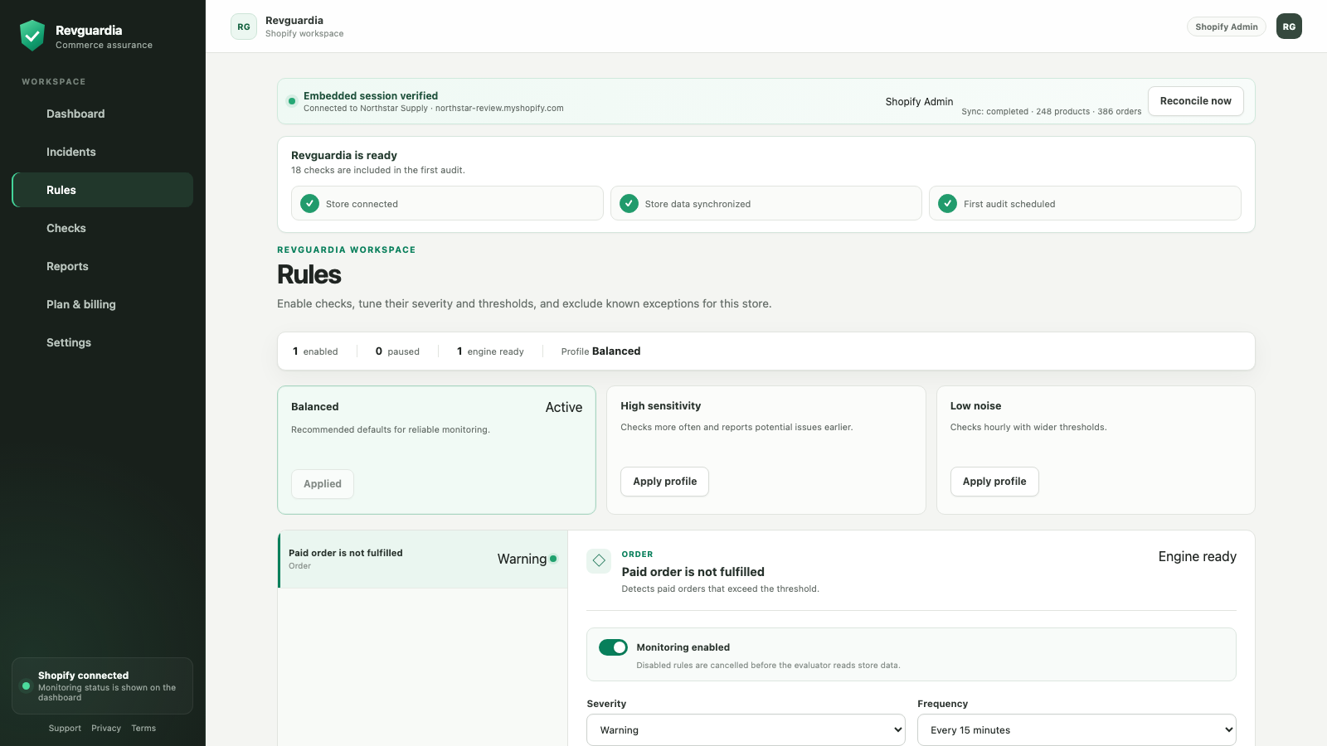Navigate to Checks in the sidebar
Viewport: 1327px width, 746px height.
coord(103,228)
